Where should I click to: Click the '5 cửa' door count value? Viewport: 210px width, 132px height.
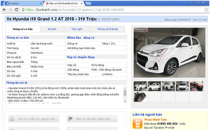coord(34,71)
